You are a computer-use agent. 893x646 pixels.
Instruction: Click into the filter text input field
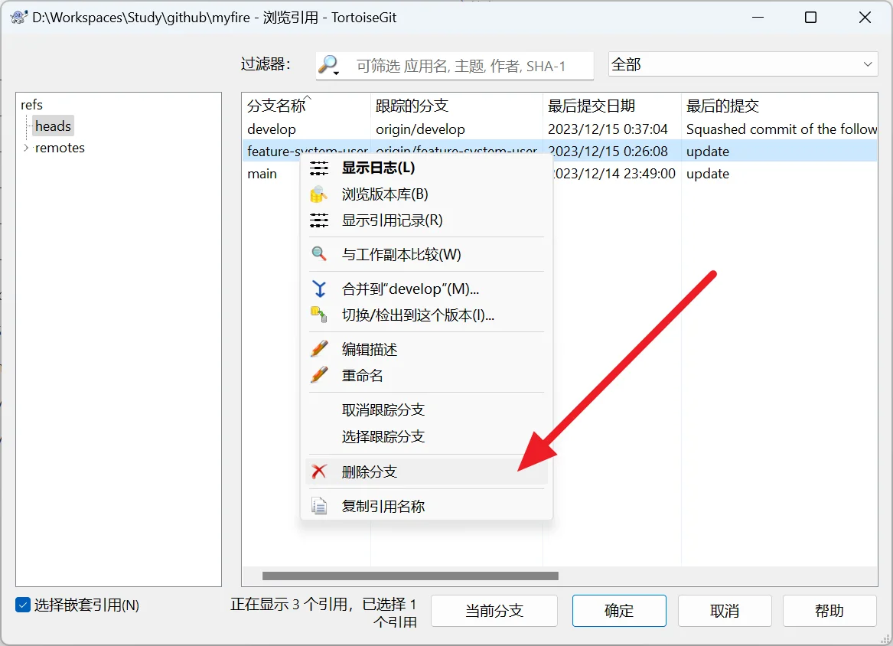click(471, 67)
